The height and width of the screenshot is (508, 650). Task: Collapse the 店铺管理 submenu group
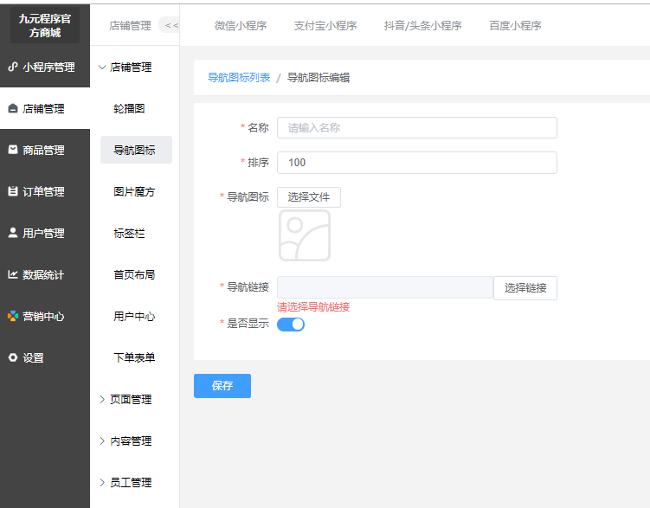(x=125, y=67)
